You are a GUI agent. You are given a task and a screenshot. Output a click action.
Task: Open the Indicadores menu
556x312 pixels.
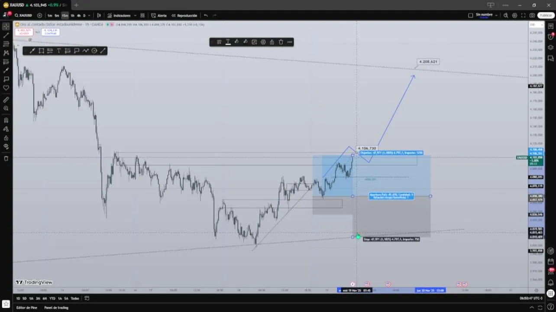(x=119, y=15)
